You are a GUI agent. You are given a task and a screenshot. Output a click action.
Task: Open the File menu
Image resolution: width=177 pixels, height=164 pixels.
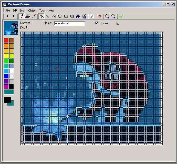8,11
